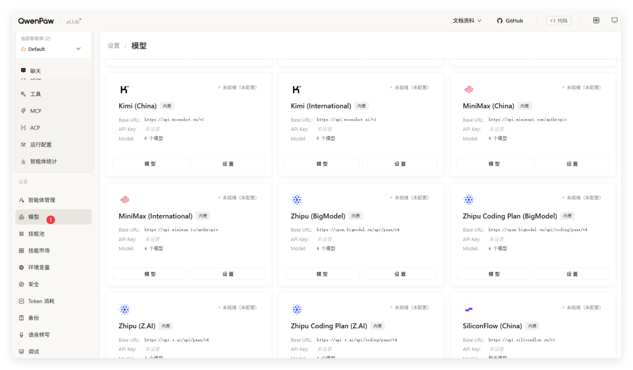The height and width of the screenshot is (370, 633).
Task: Click the Zhipu (BigModel) logo icon
Action: click(297, 199)
